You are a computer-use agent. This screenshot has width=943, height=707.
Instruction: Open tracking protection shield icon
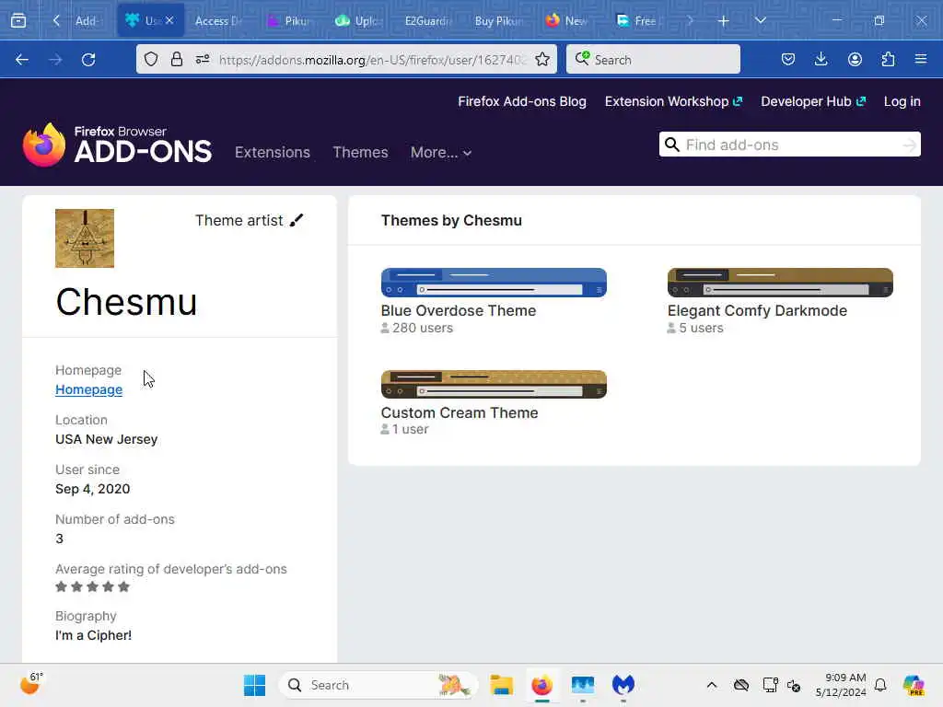point(151,59)
